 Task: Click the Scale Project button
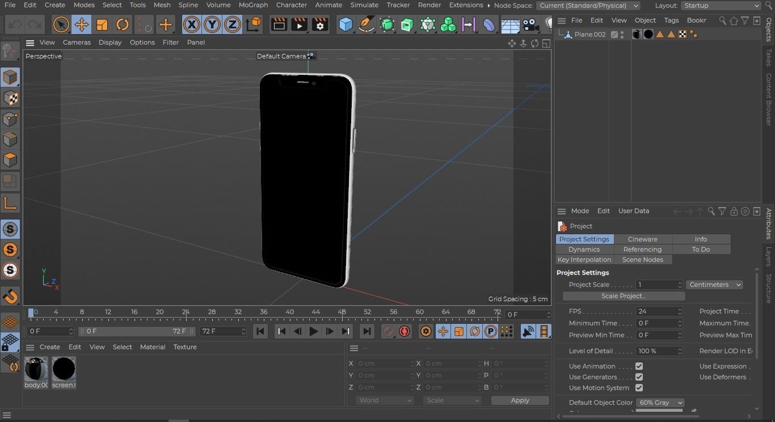click(x=624, y=296)
